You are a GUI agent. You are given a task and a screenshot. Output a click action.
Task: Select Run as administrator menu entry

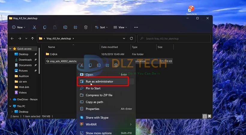[x=99, y=81]
